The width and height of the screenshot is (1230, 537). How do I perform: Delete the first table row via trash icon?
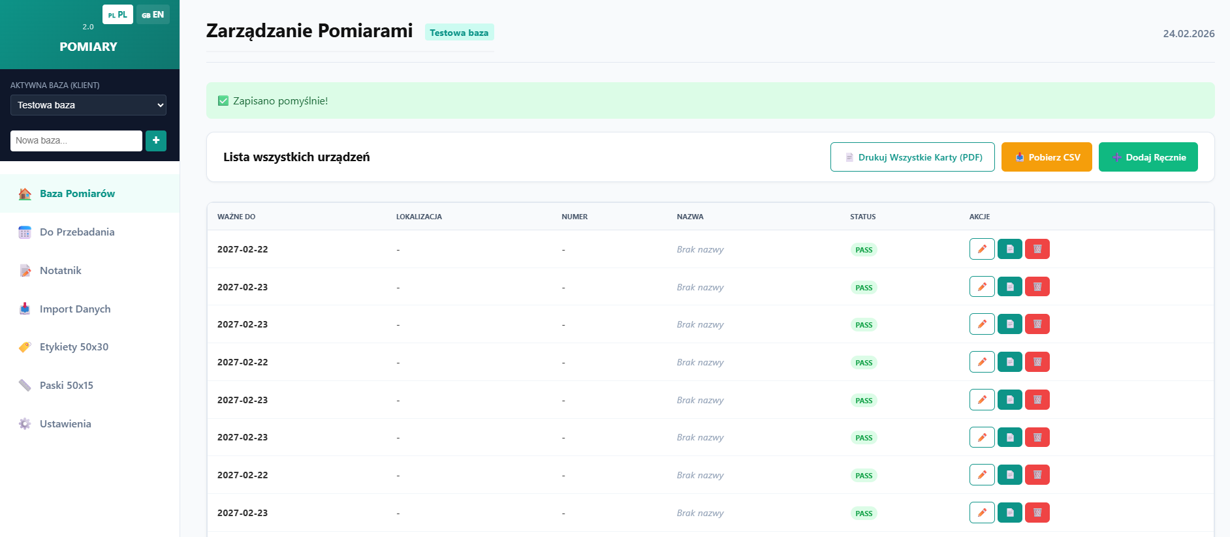pos(1037,249)
